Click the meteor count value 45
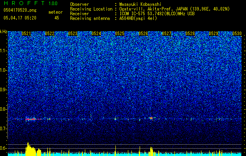 click(57, 18)
